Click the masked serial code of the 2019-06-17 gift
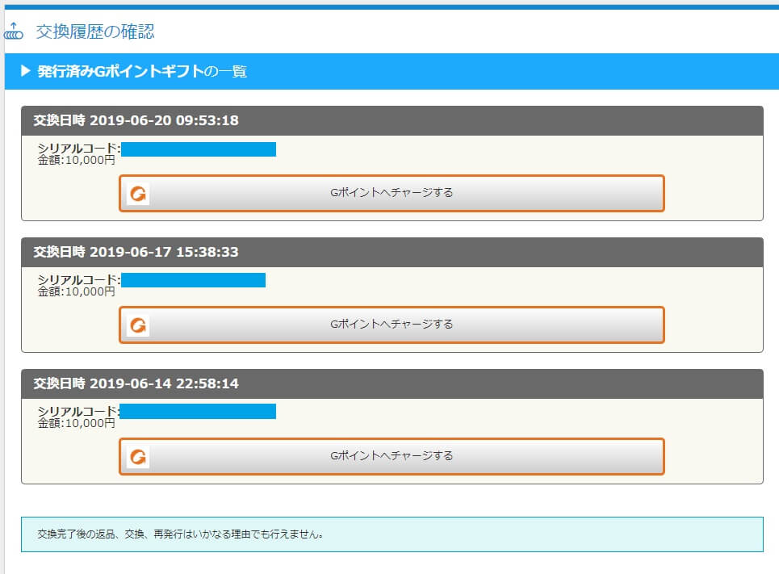 tap(193, 280)
